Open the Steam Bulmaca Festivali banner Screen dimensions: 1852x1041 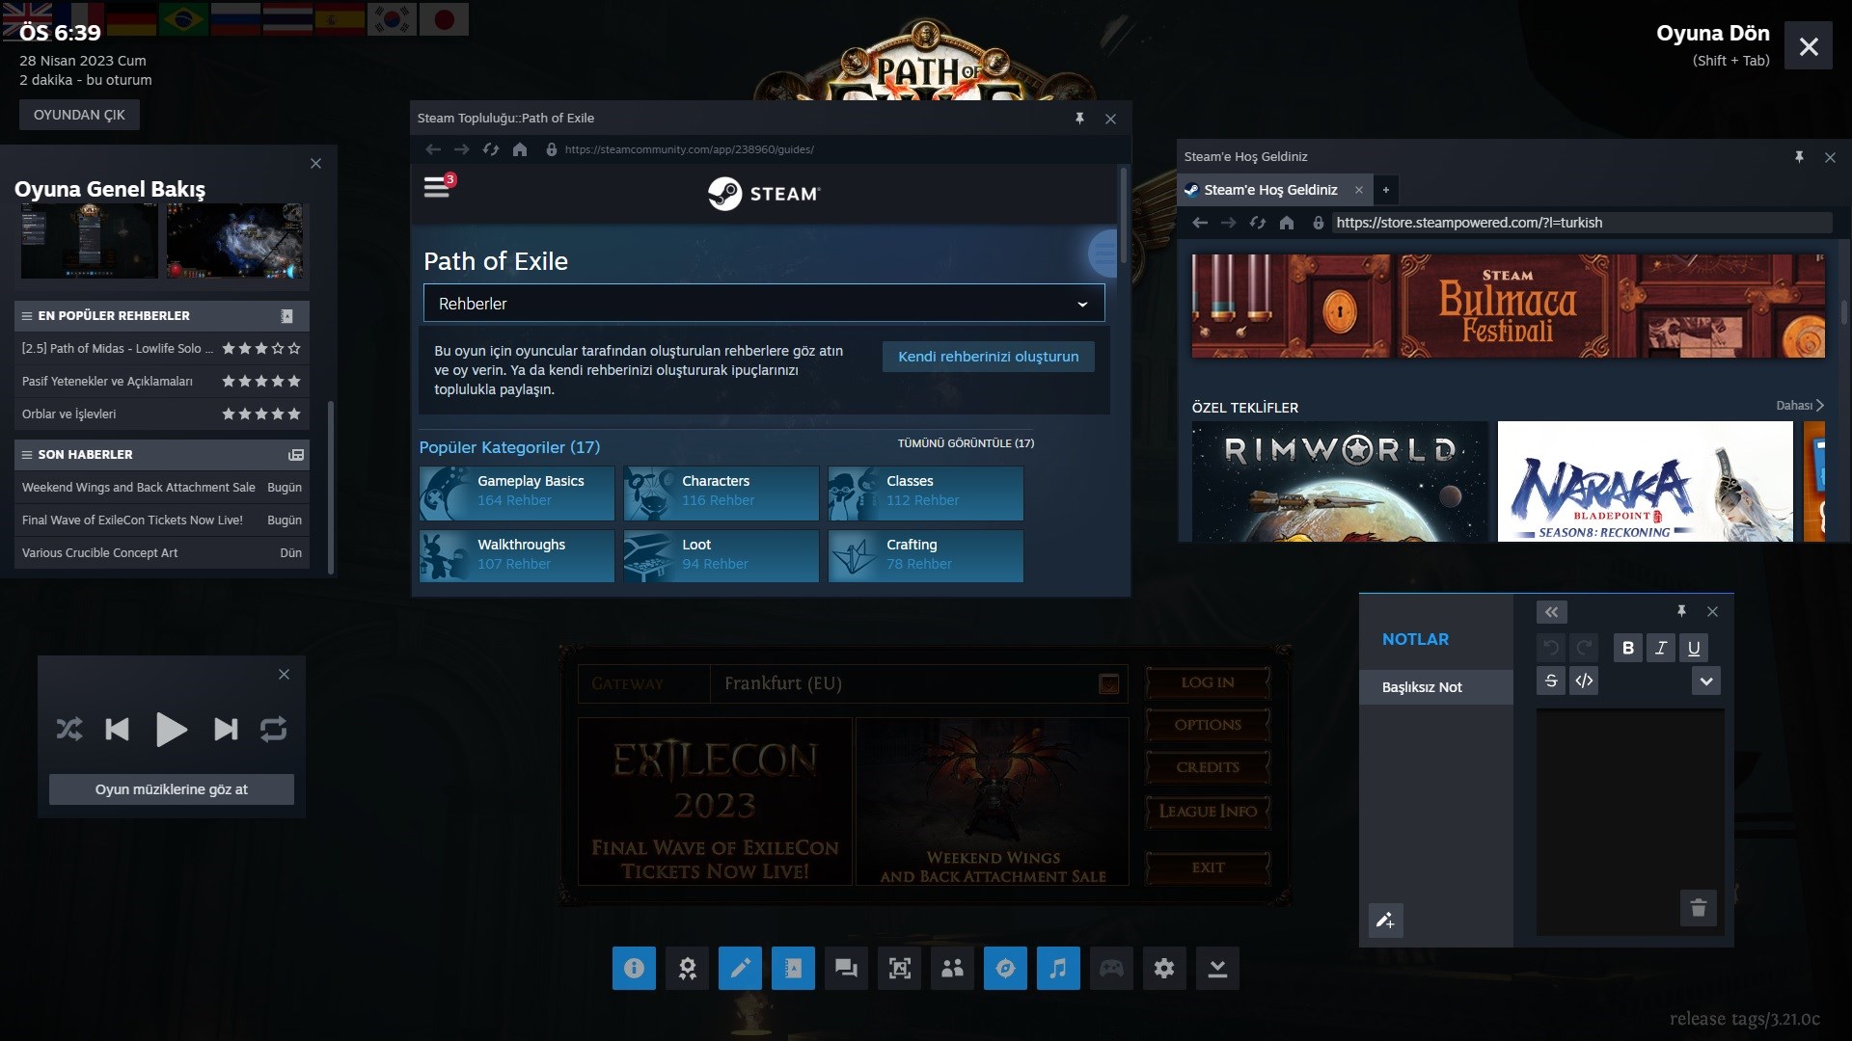[x=1509, y=307]
